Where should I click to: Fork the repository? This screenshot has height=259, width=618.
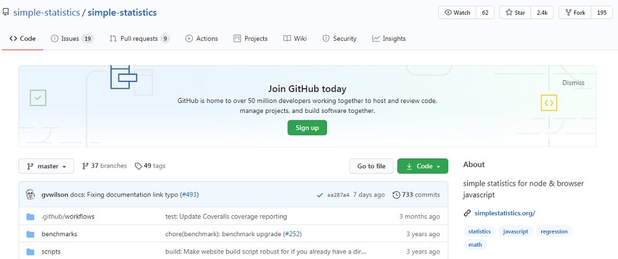click(575, 12)
